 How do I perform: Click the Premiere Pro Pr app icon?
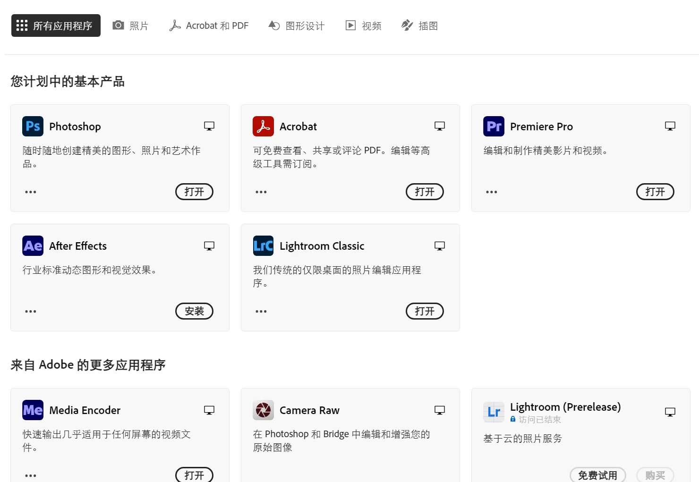click(x=494, y=126)
